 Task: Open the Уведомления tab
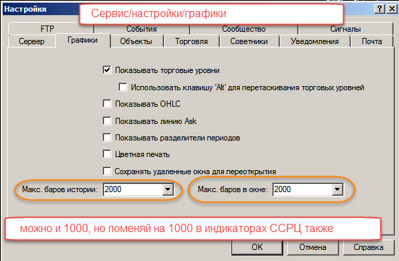point(314,41)
